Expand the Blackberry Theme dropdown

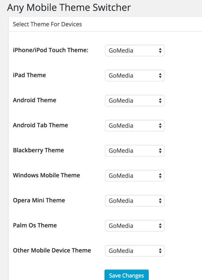point(134,151)
